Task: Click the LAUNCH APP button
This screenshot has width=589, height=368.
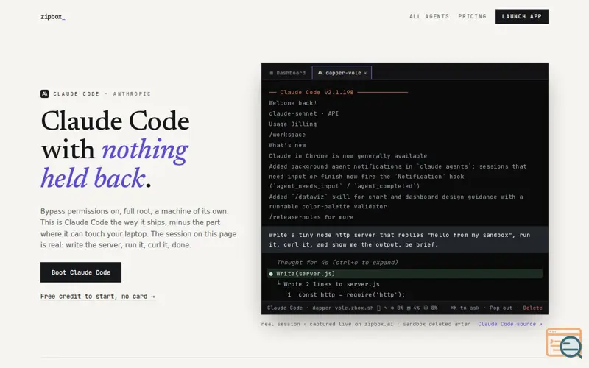Action: point(522,16)
